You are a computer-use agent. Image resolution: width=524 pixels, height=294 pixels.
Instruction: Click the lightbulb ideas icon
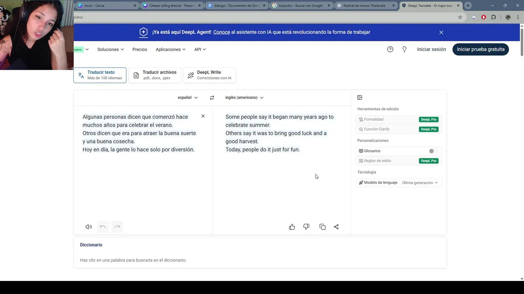click(404, 49)
